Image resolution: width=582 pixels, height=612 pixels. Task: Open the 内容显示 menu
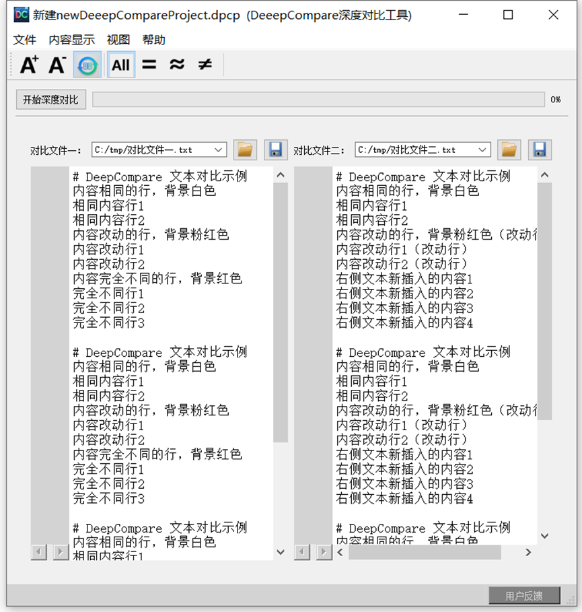pos(72,40)
